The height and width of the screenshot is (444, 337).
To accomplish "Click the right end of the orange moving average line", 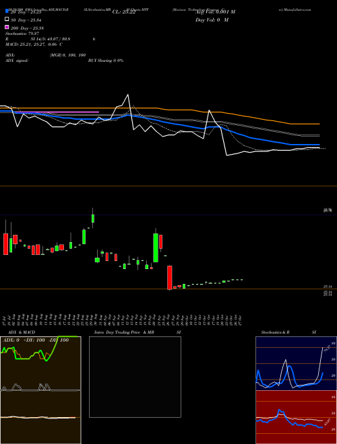I will click(319, 124).
